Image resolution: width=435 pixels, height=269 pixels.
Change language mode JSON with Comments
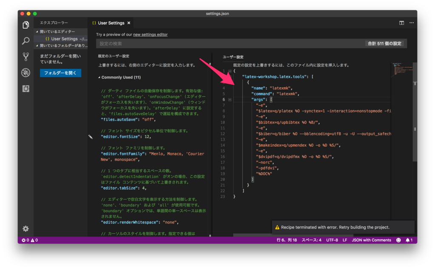click(371, 240)
